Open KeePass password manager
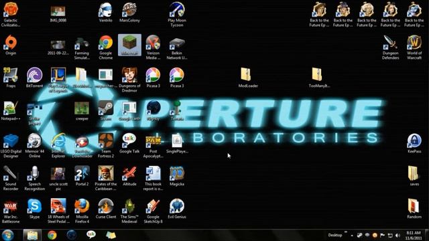This screenshot has height=241, width=429. point(414,143)
